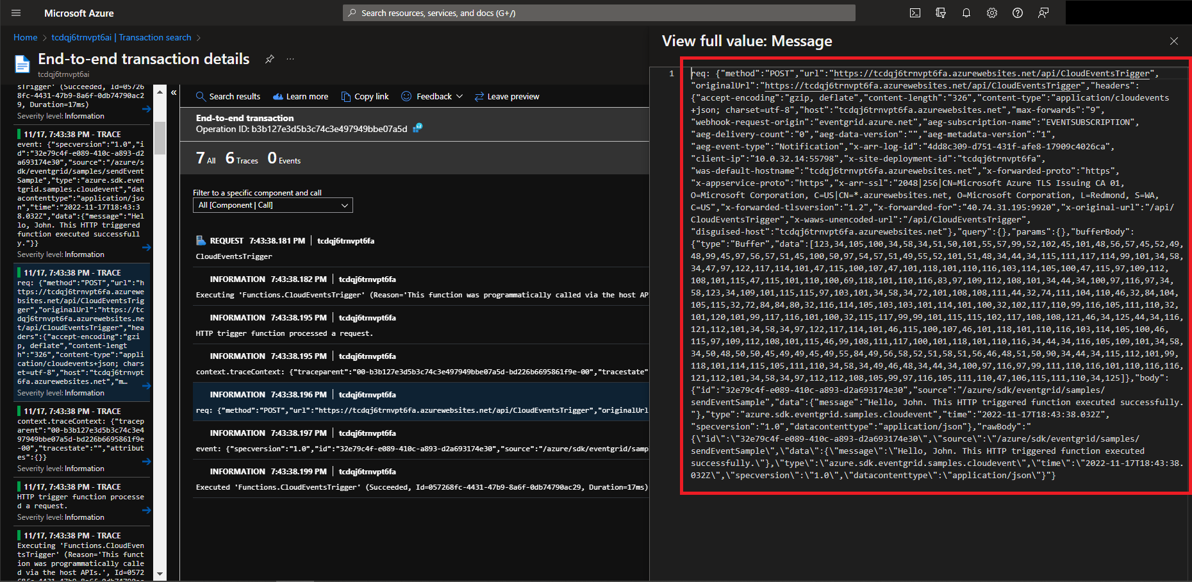Screen dimensions: 1192x582
Task: Open the notifications bell
Action: pyautogui.click(x=966, y=13)
